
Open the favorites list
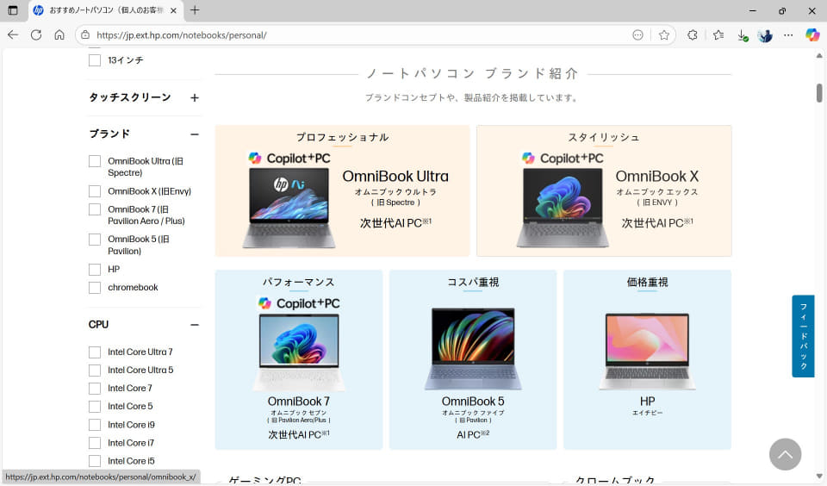coord(718,35)
